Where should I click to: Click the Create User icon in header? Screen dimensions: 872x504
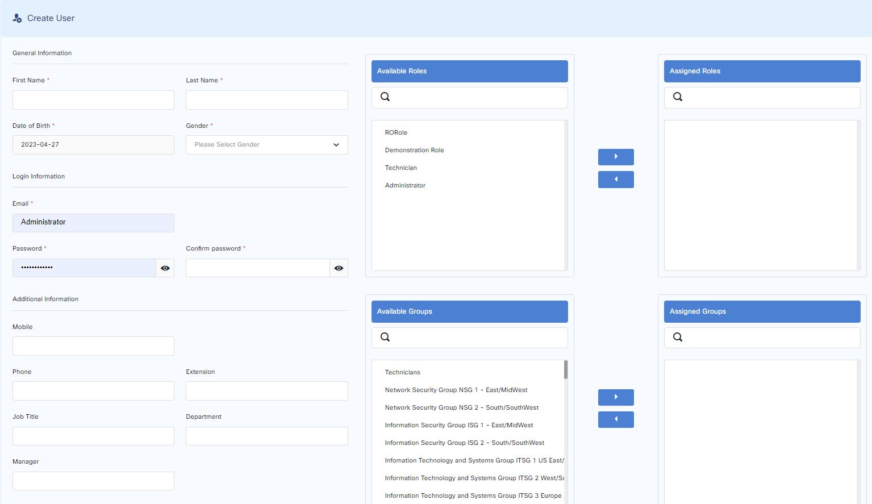[17, 18]
